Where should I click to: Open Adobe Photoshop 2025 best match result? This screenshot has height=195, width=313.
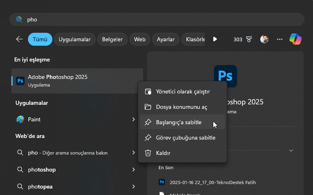tap(77, 81)
